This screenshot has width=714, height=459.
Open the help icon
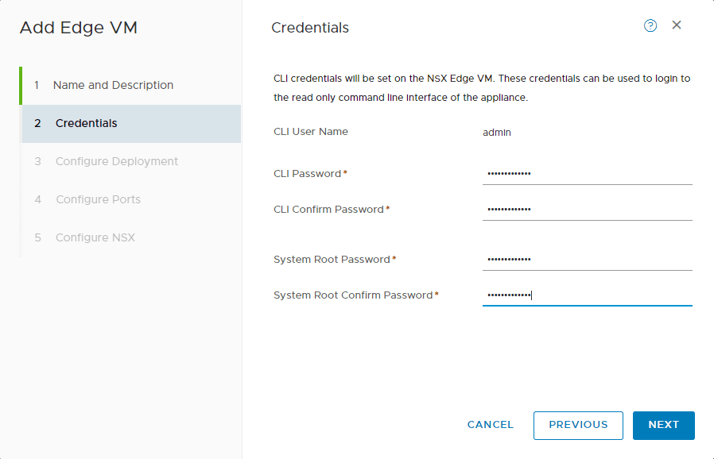[650, 25]
